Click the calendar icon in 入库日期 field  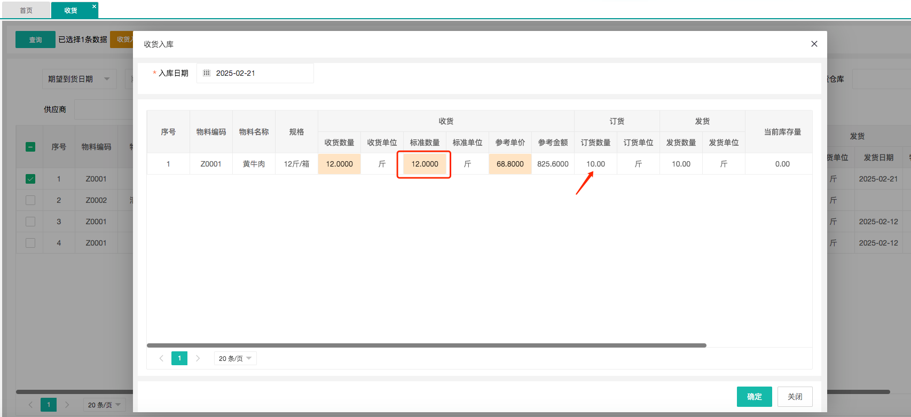207,73
